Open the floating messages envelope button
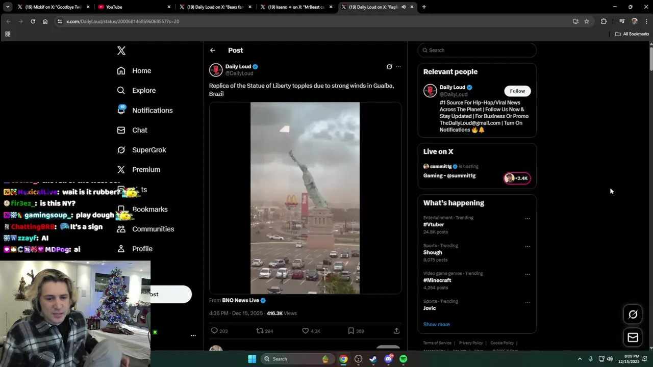 coord(633,337)
